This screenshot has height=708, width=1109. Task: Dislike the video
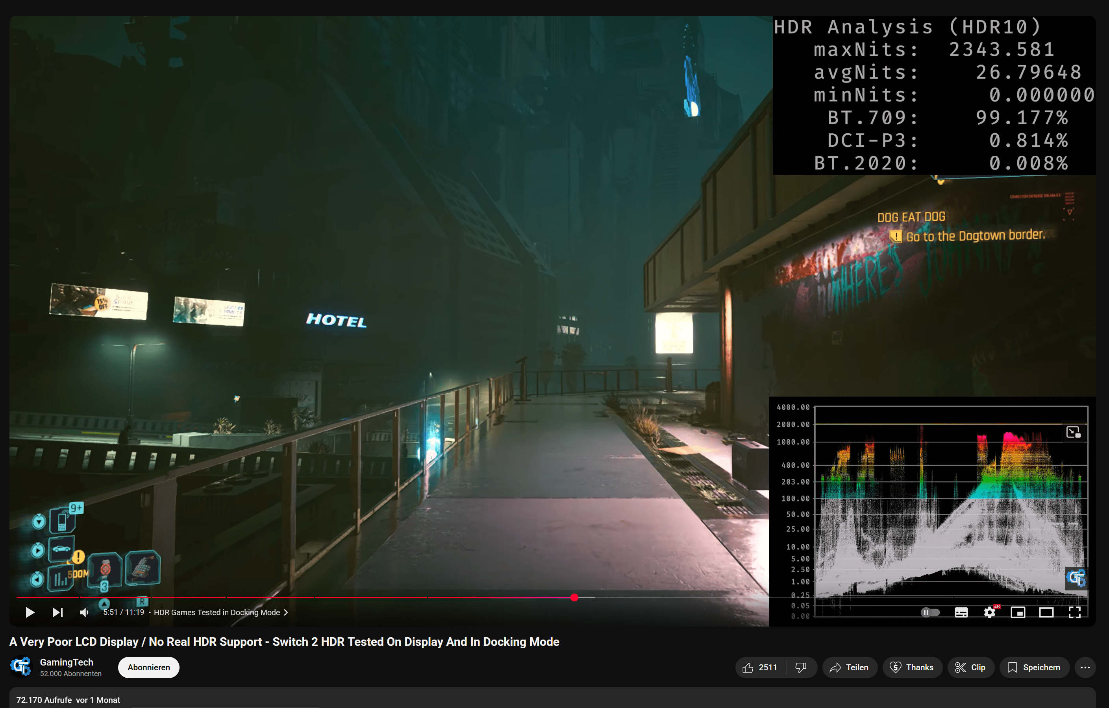[x=802, y=667]
